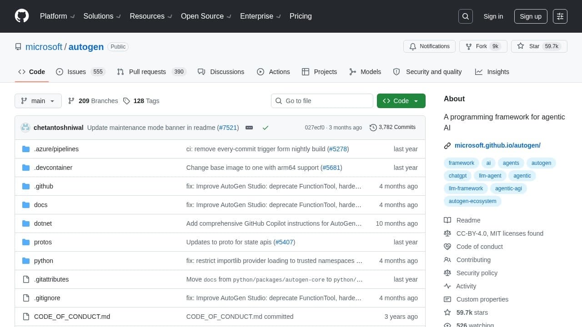Click the Sign up button
The width and height of the screenshot is (582, 327).
pyautogui.click(x=531, y=16)
